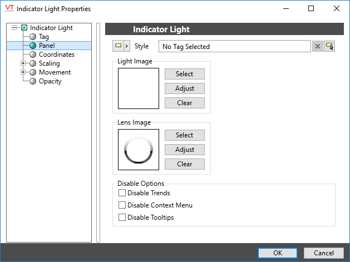Screen dimensions: 350x262
Task: Click the clear tag X icon
Action: (318, 46)
